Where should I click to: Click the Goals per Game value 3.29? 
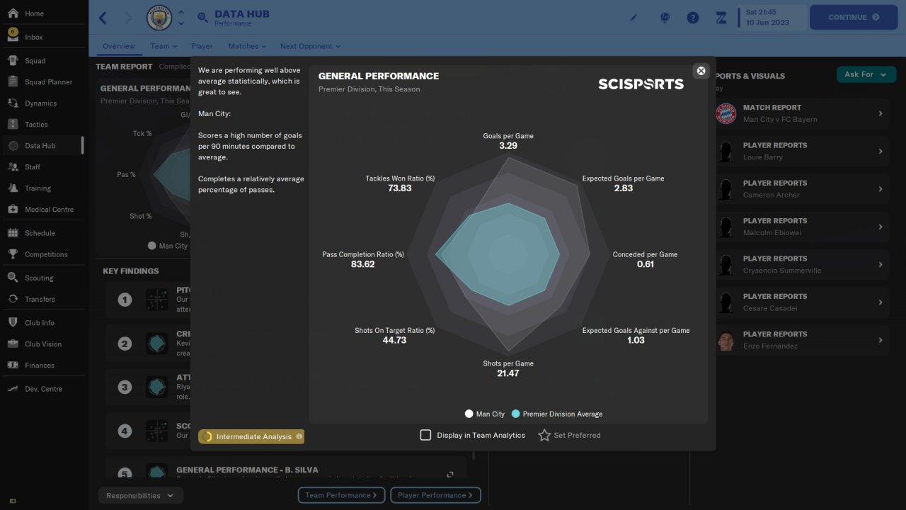[508, 146]
